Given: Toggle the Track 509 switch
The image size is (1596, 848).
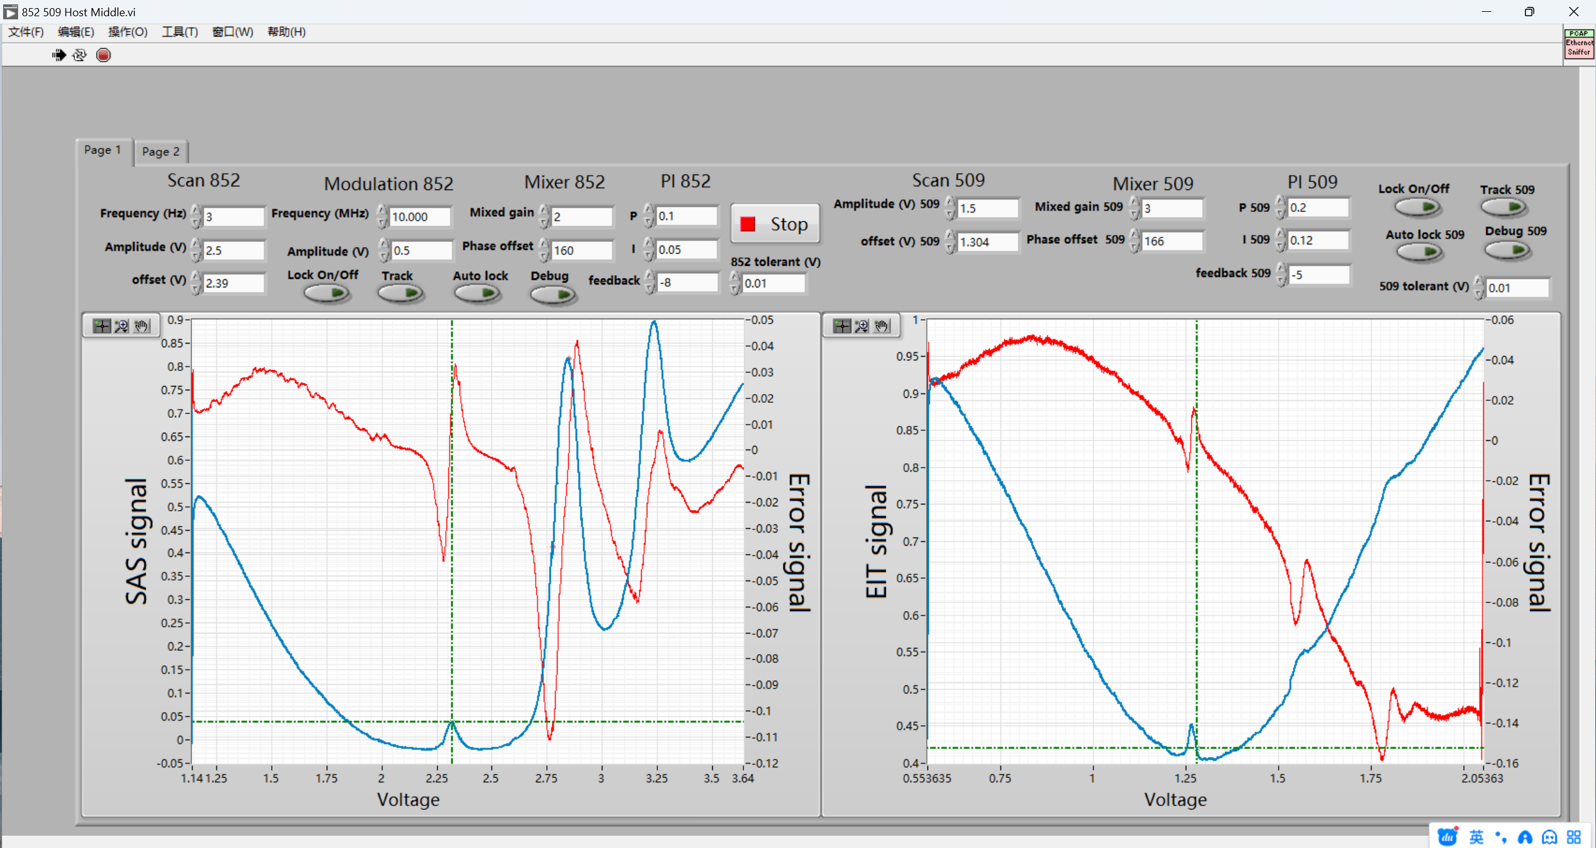Looking at the screenshot, I should [x=1503, y=206].
